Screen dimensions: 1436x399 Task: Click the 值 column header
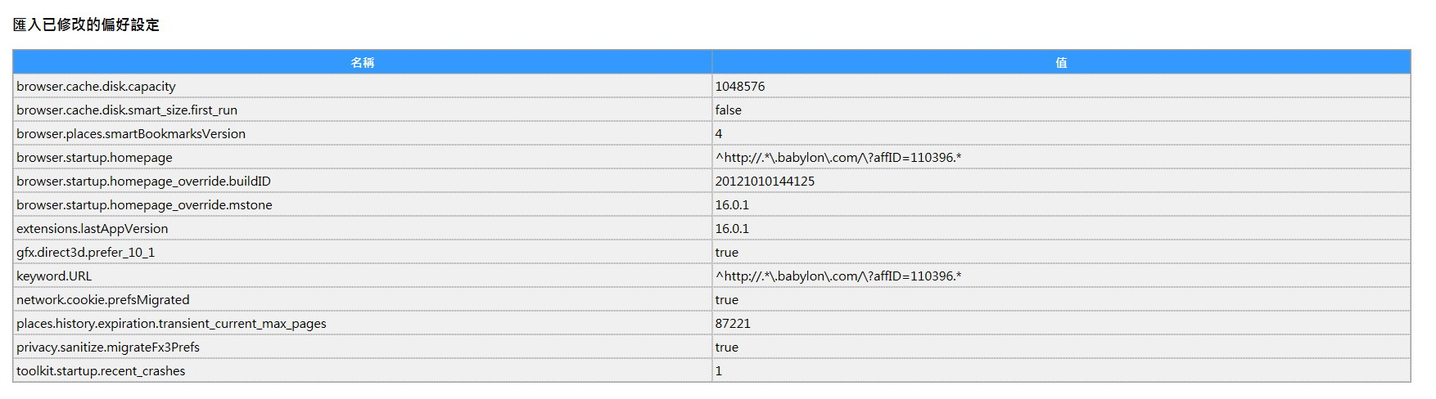pos(1060,63)
